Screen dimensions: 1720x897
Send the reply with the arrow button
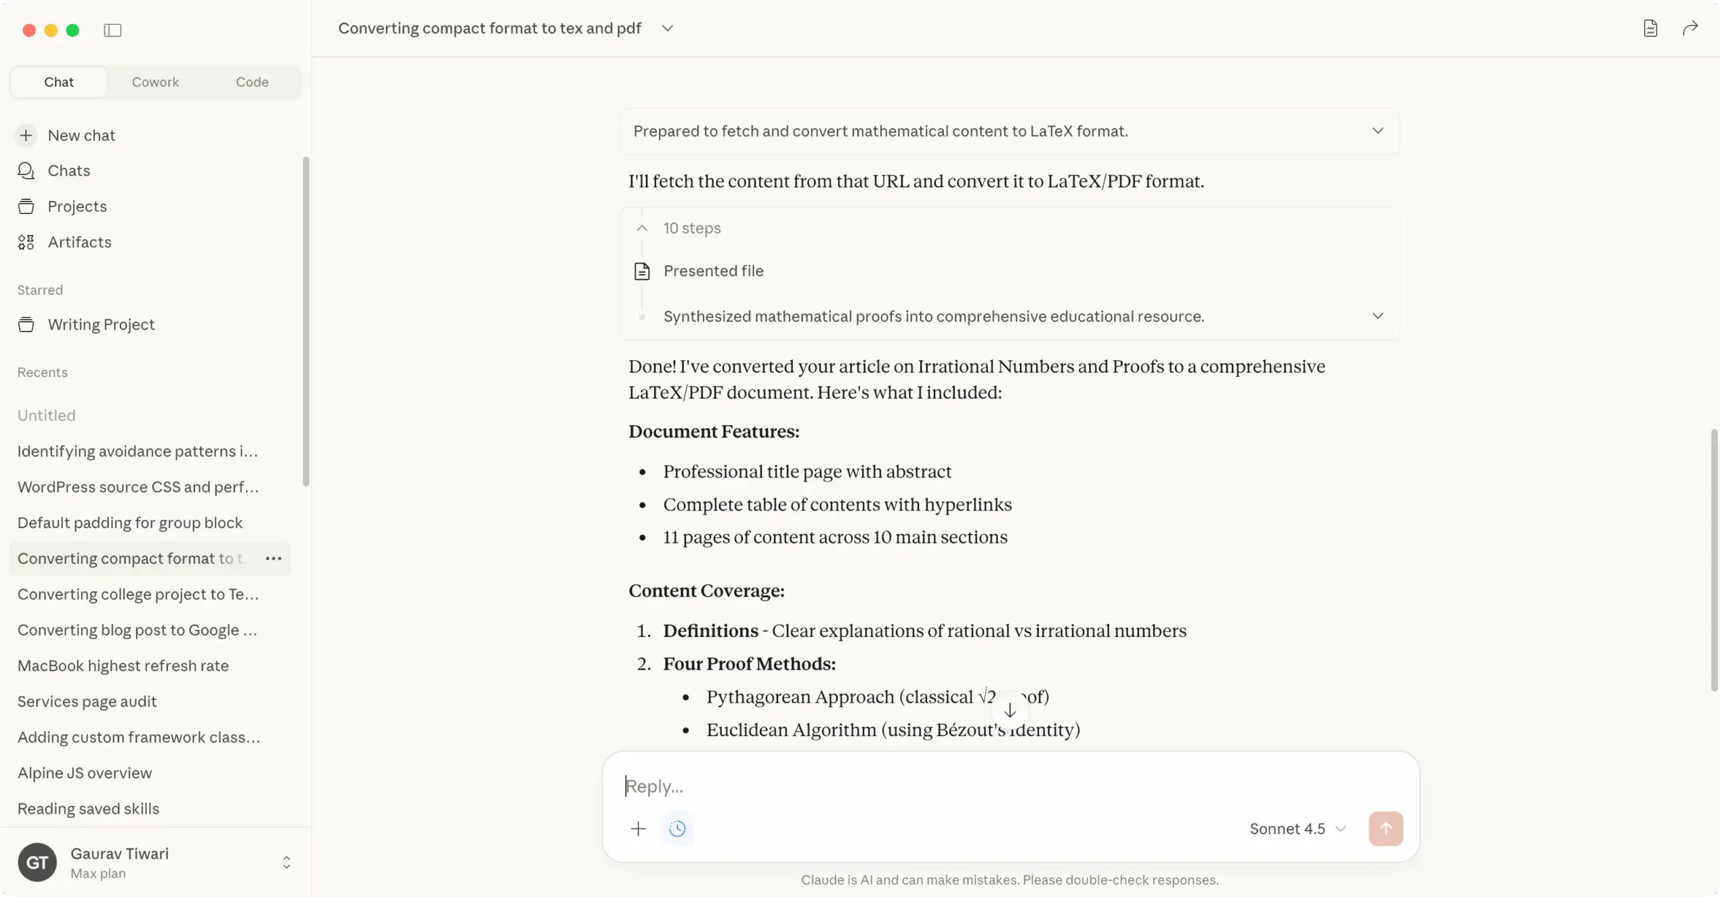click(1385, 828)
